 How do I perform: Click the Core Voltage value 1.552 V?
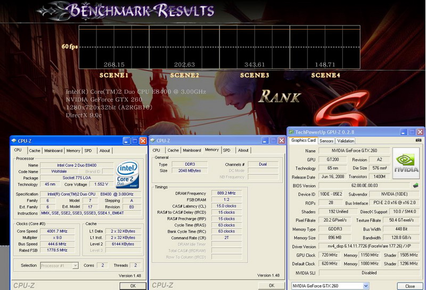click(x=101, y=184)
